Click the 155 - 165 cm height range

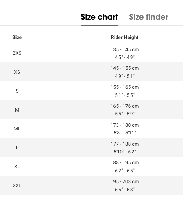click(x=125, y=87)
